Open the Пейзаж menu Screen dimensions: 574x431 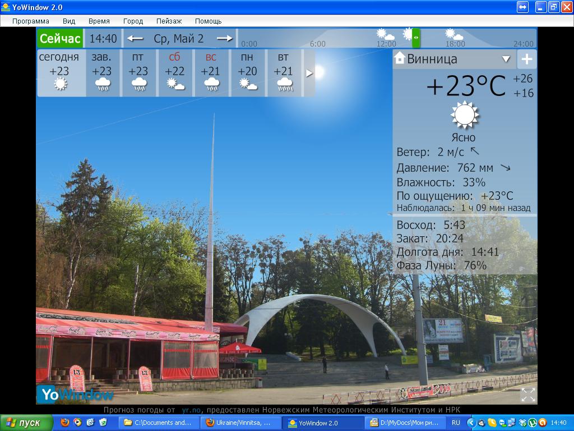click(169, 21)
